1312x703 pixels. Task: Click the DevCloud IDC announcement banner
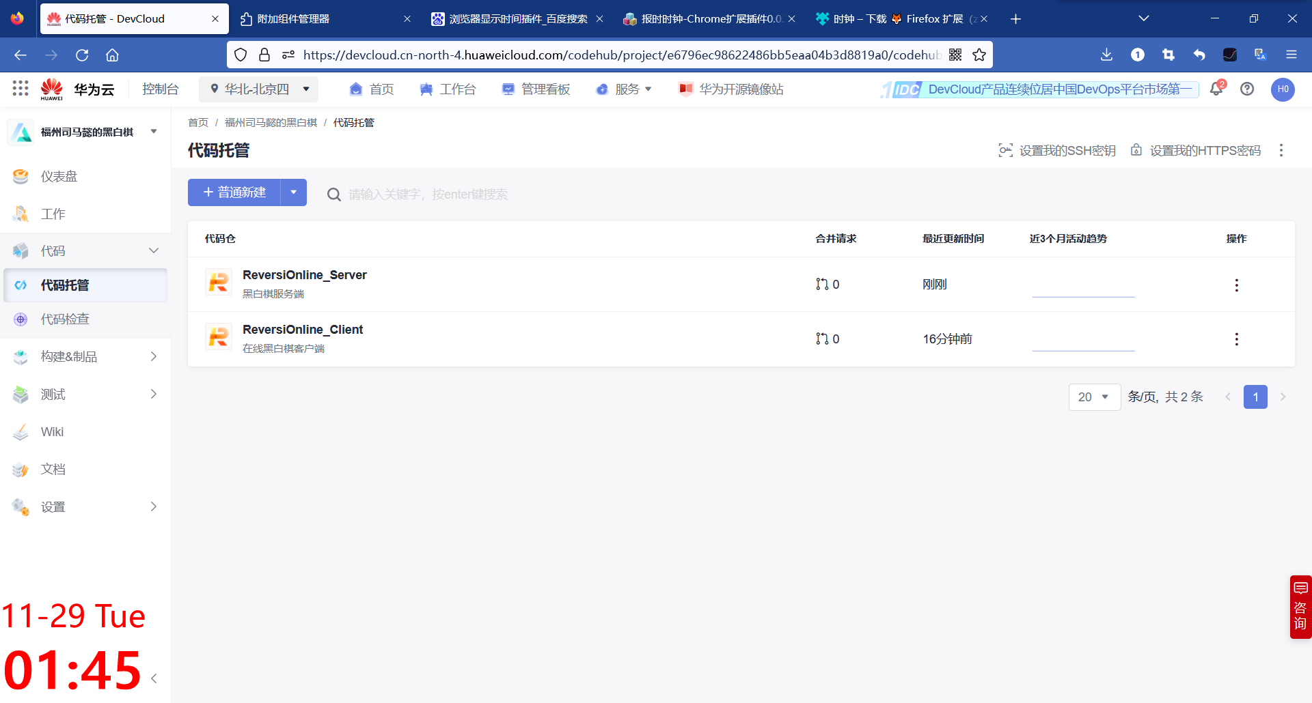click(1040, 89)
